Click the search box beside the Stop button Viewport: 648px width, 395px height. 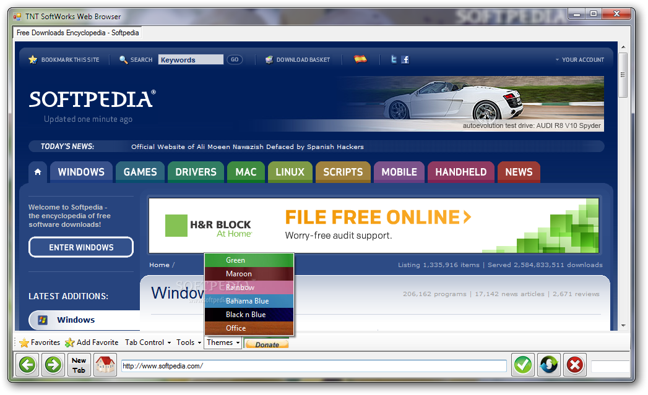(610, 366)
